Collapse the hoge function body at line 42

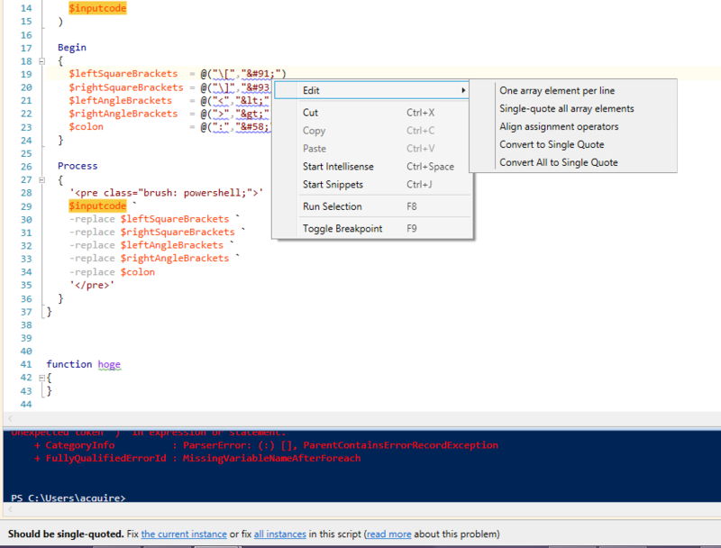pyautogui.click(x=41, y=378)
